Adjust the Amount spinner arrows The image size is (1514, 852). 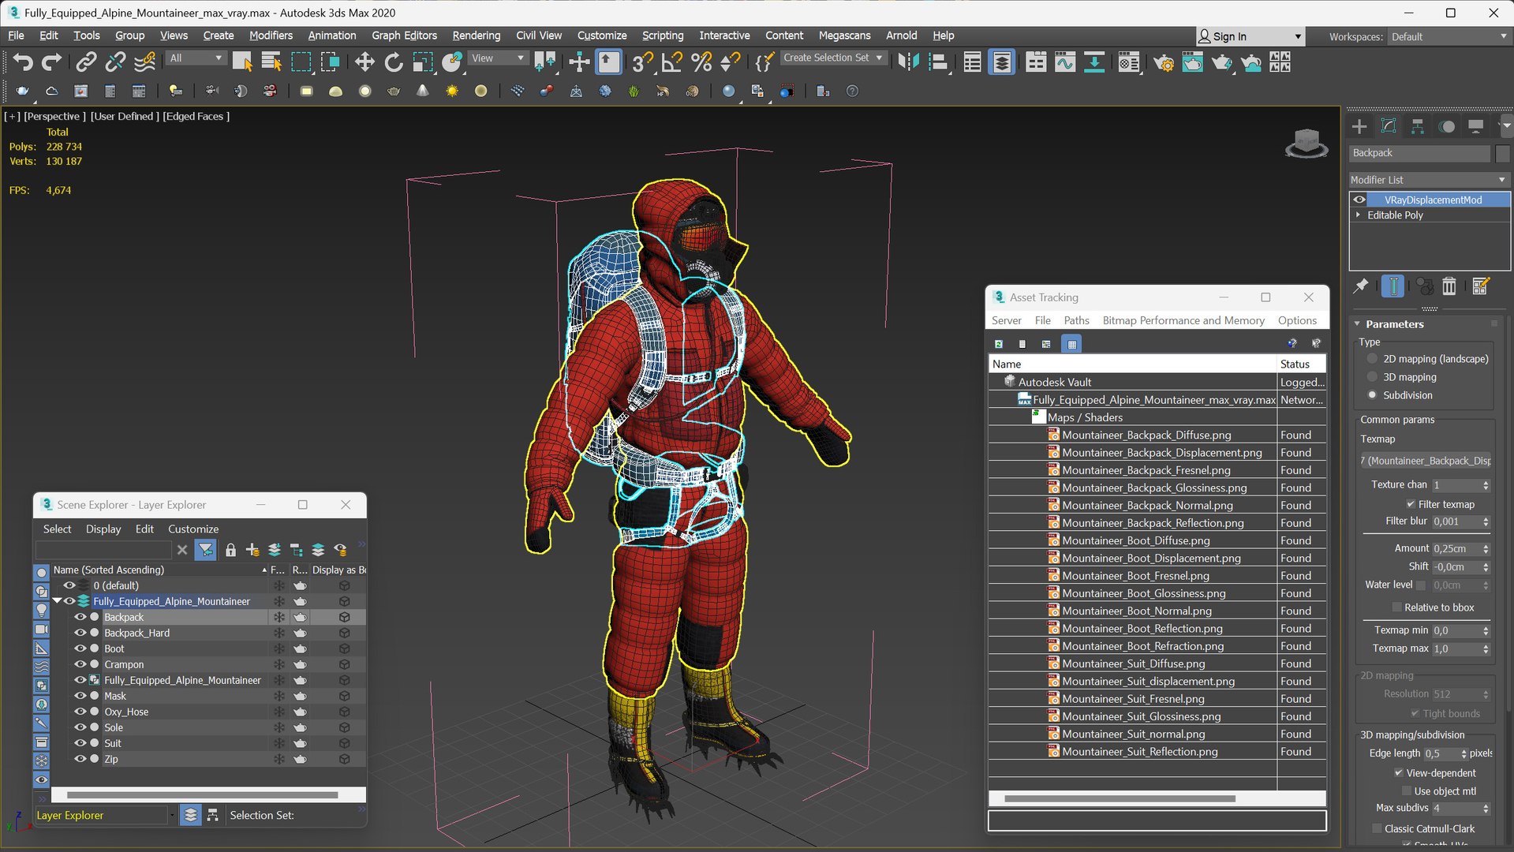point(1486,548)
